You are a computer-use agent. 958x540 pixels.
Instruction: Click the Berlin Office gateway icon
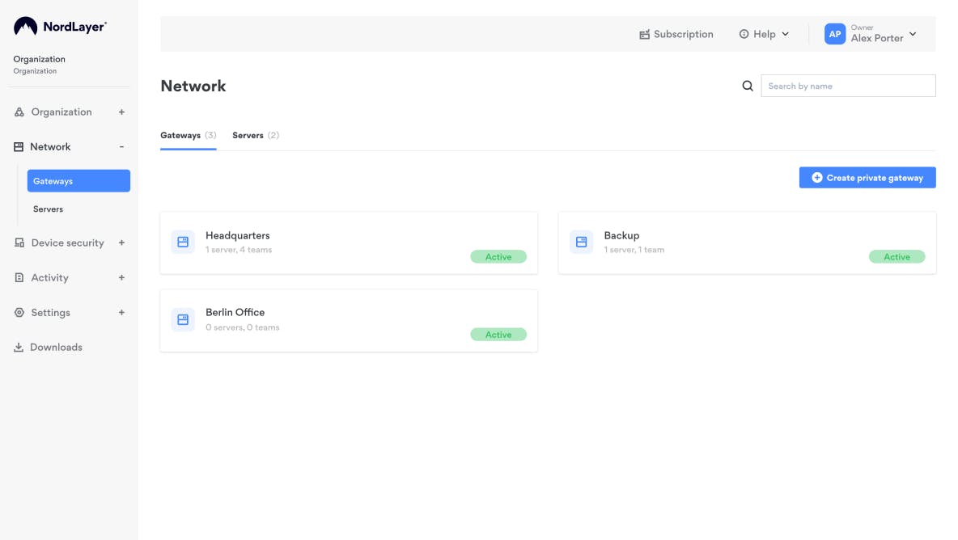click(x=183, y=319)
